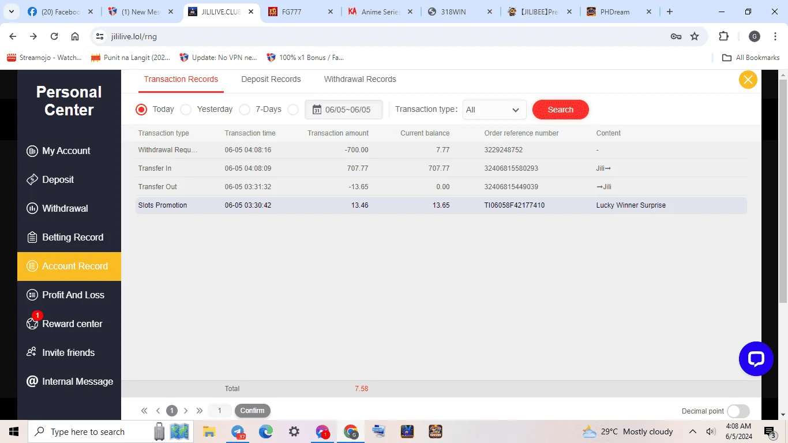Select the Withdrawal Request transaction row
Image resolution: width=788 pixels, height=443 pixels.
441,150
